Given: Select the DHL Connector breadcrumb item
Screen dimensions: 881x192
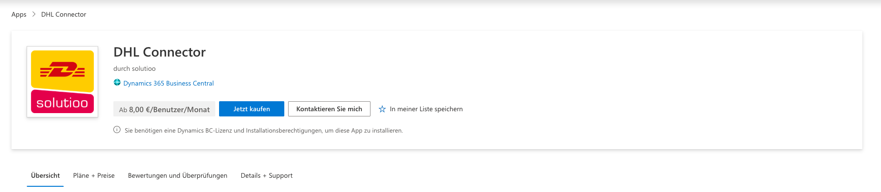Looking at the screenshot, I should coord(64,14).
